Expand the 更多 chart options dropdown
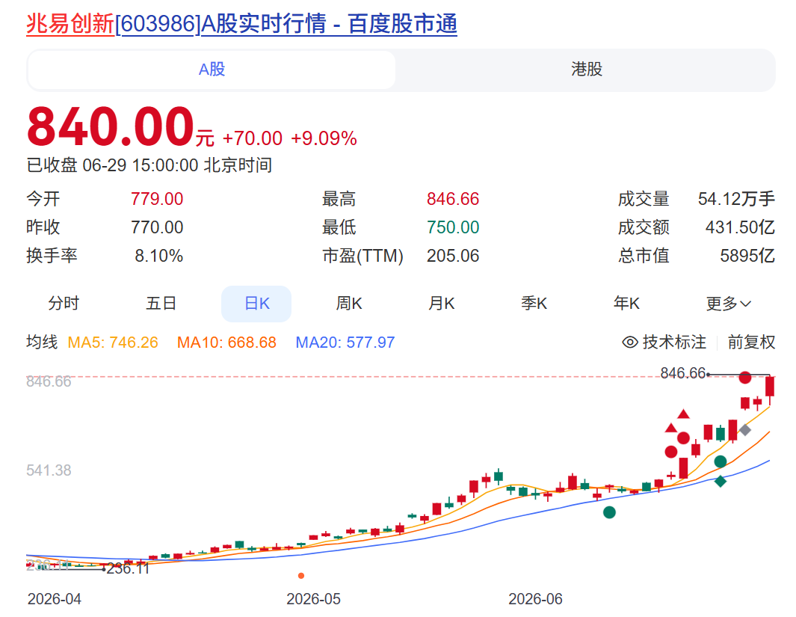 (728, 304)
